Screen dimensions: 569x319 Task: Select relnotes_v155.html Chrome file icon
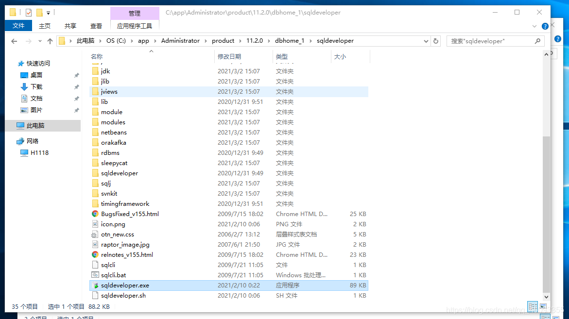point(95,254)
